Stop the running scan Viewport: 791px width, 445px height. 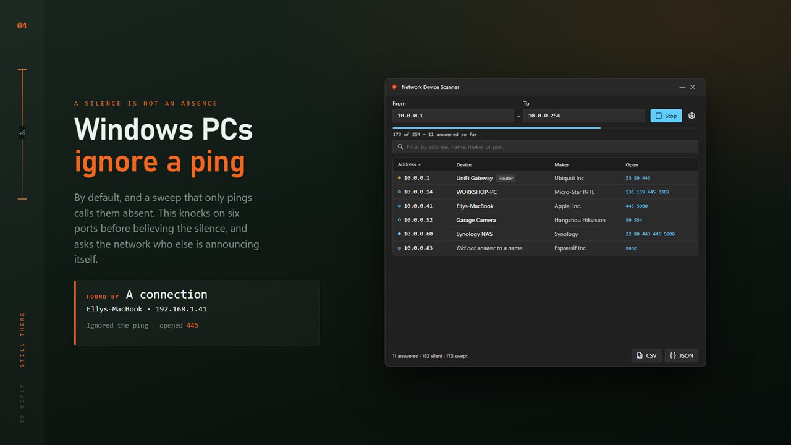666,116
